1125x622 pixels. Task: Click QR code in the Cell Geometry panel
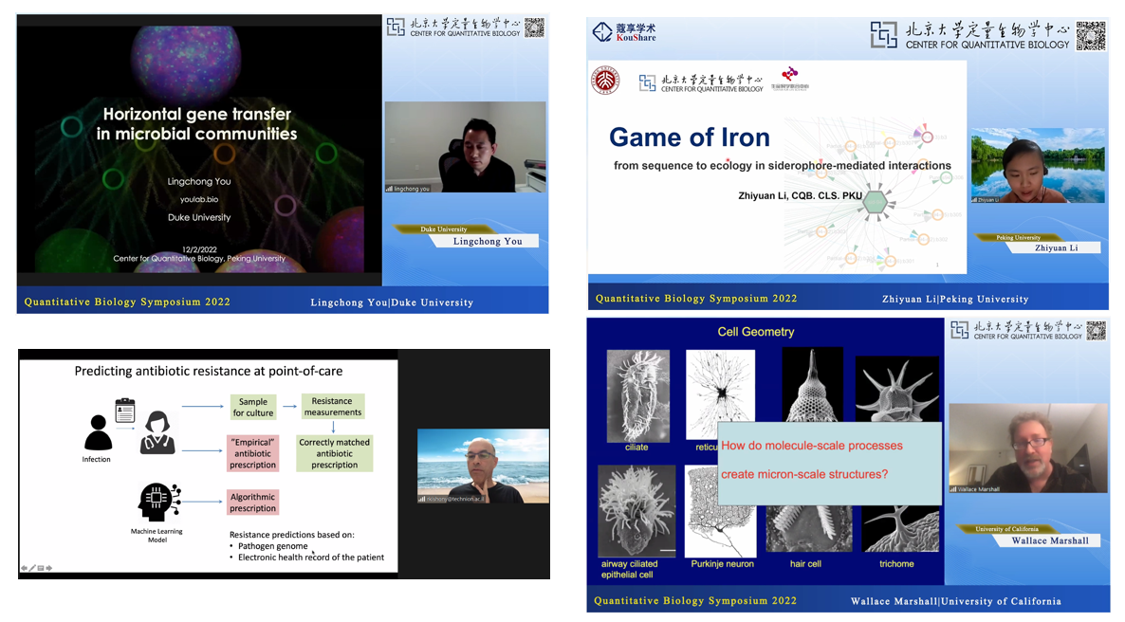[1096, 331]
